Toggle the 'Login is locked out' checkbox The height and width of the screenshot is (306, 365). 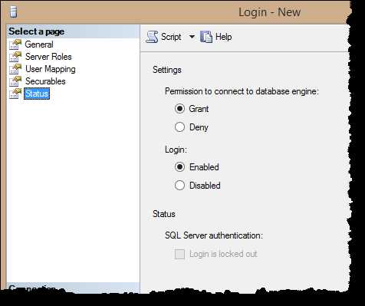179,254
